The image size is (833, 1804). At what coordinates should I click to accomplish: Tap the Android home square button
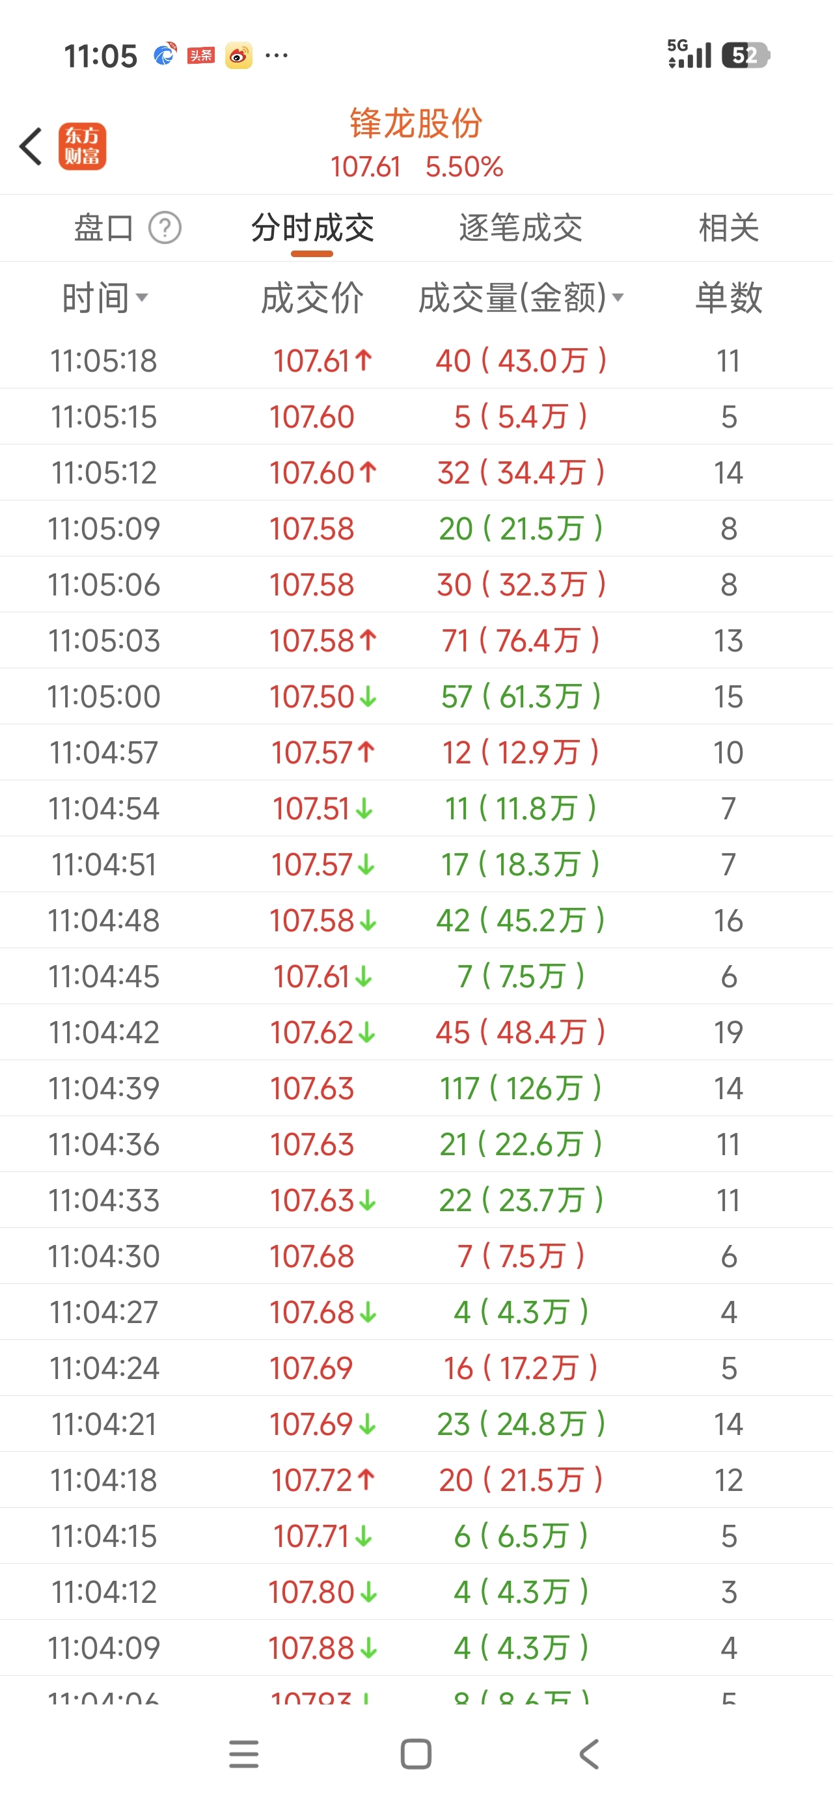point(416,1754)
